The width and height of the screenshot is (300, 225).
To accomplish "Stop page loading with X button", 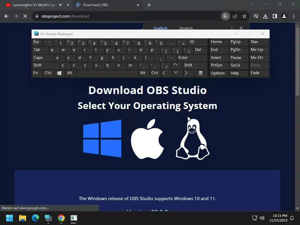I will point(25,16).
